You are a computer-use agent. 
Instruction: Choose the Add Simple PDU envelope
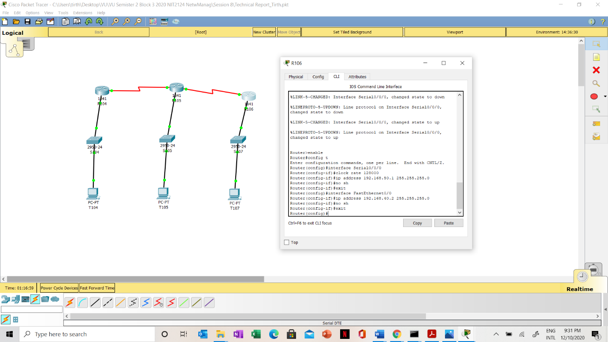(x=596, y=124)
